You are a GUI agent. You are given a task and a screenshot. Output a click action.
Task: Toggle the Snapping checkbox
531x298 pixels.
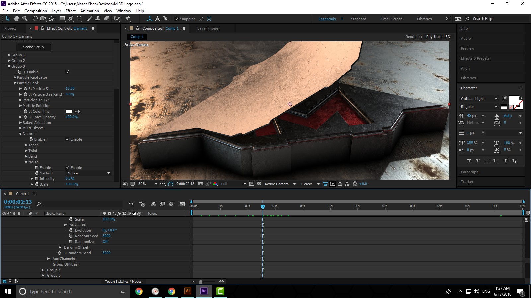coord(177,19)
